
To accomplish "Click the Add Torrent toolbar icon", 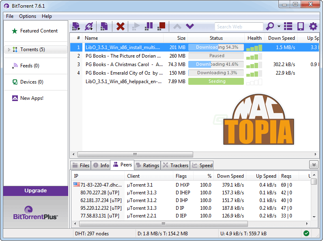I will [x=76, y=26].
